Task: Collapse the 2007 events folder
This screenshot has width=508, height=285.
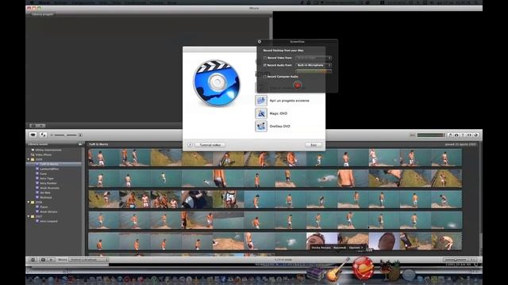Action: click(x=29, y=216)
